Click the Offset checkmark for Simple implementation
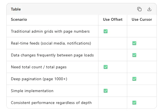164x112 pixels. (x=106, y=91)
